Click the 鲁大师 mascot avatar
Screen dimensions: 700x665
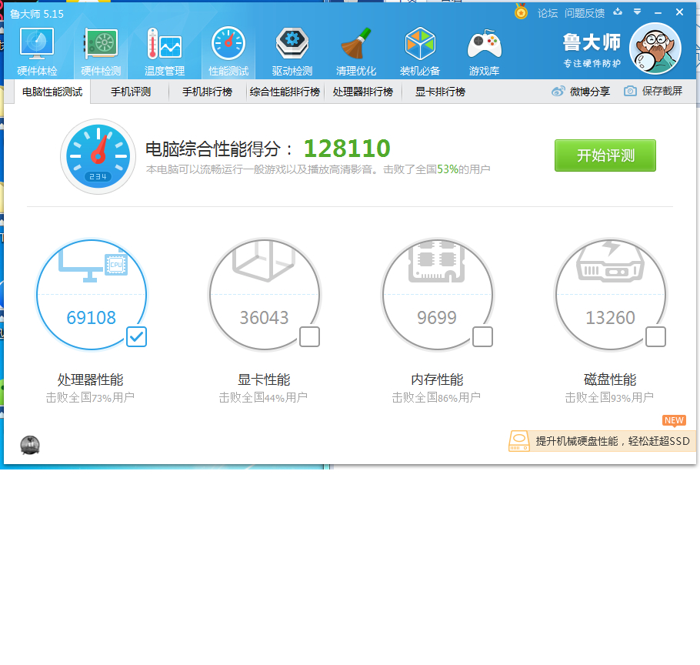655,48
